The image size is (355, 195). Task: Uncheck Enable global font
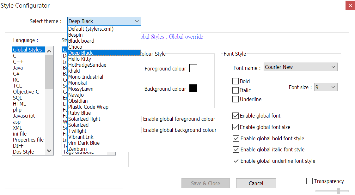(x=236, y=116)
